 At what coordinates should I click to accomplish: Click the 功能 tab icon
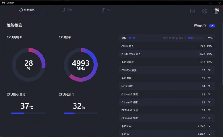(63, 10)
